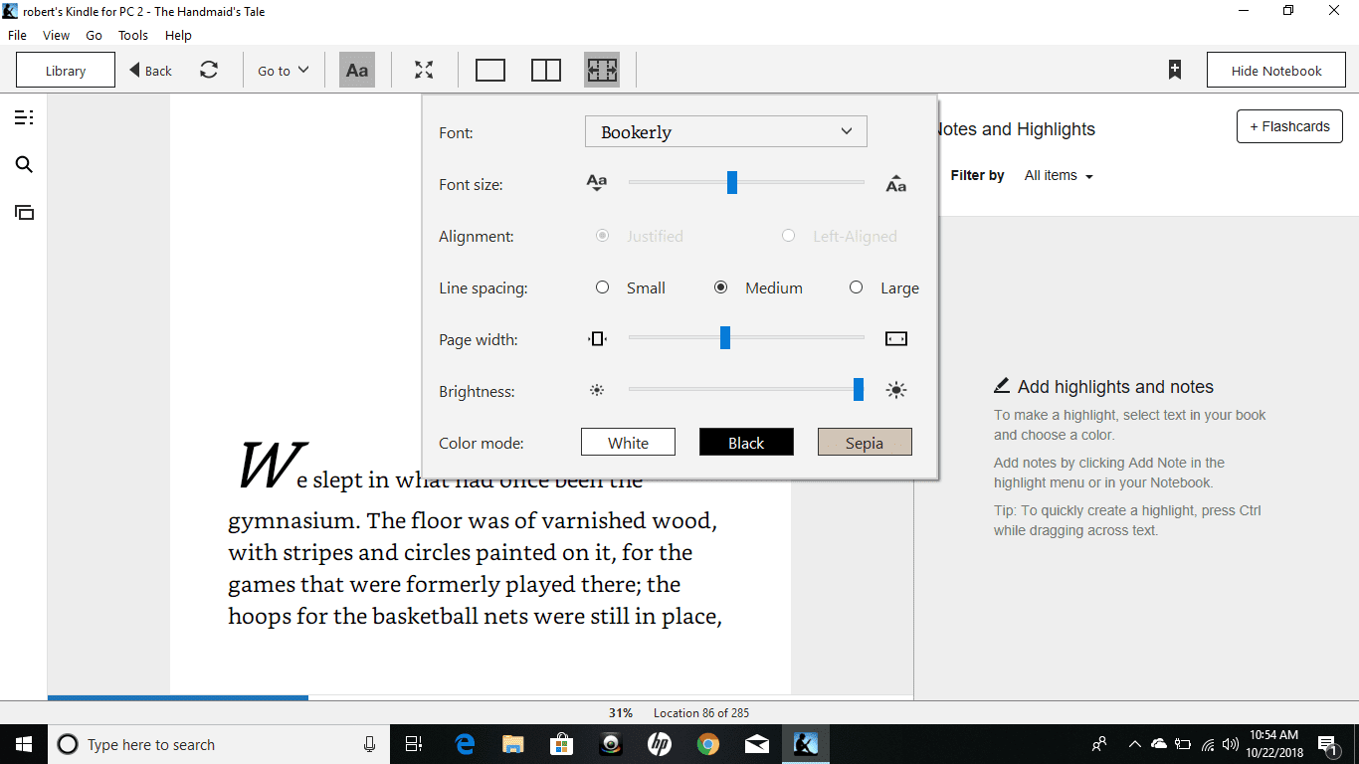Select Small line spacing
Image resolution: width=1359 pixels, height=764 pixels.
coord(603,287)
